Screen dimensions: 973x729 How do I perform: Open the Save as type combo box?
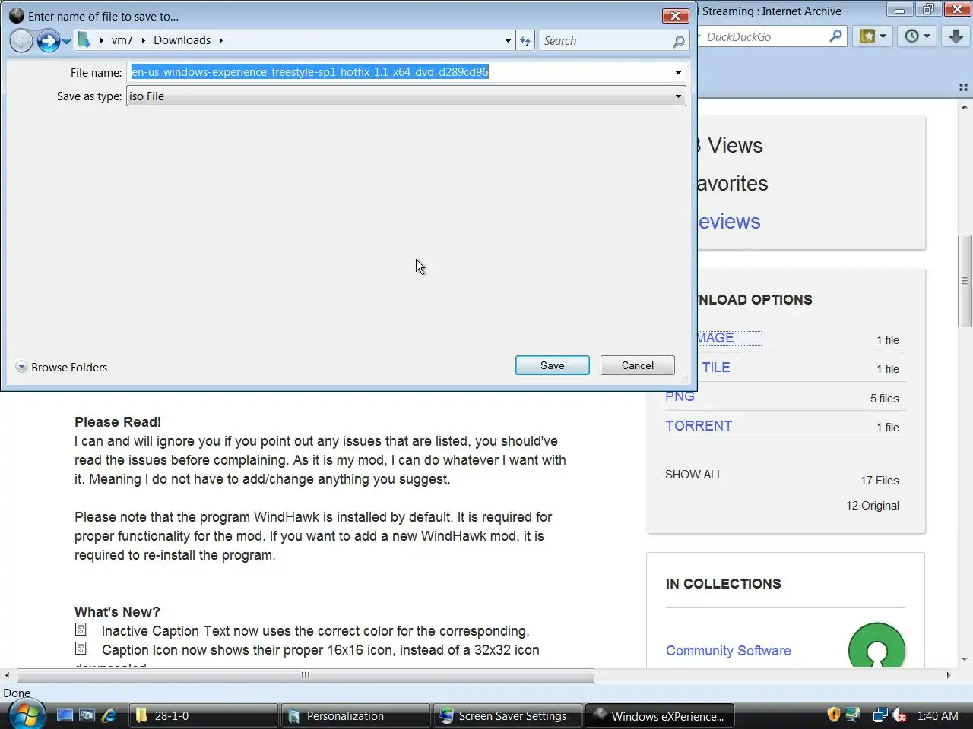tap(406, 96)
